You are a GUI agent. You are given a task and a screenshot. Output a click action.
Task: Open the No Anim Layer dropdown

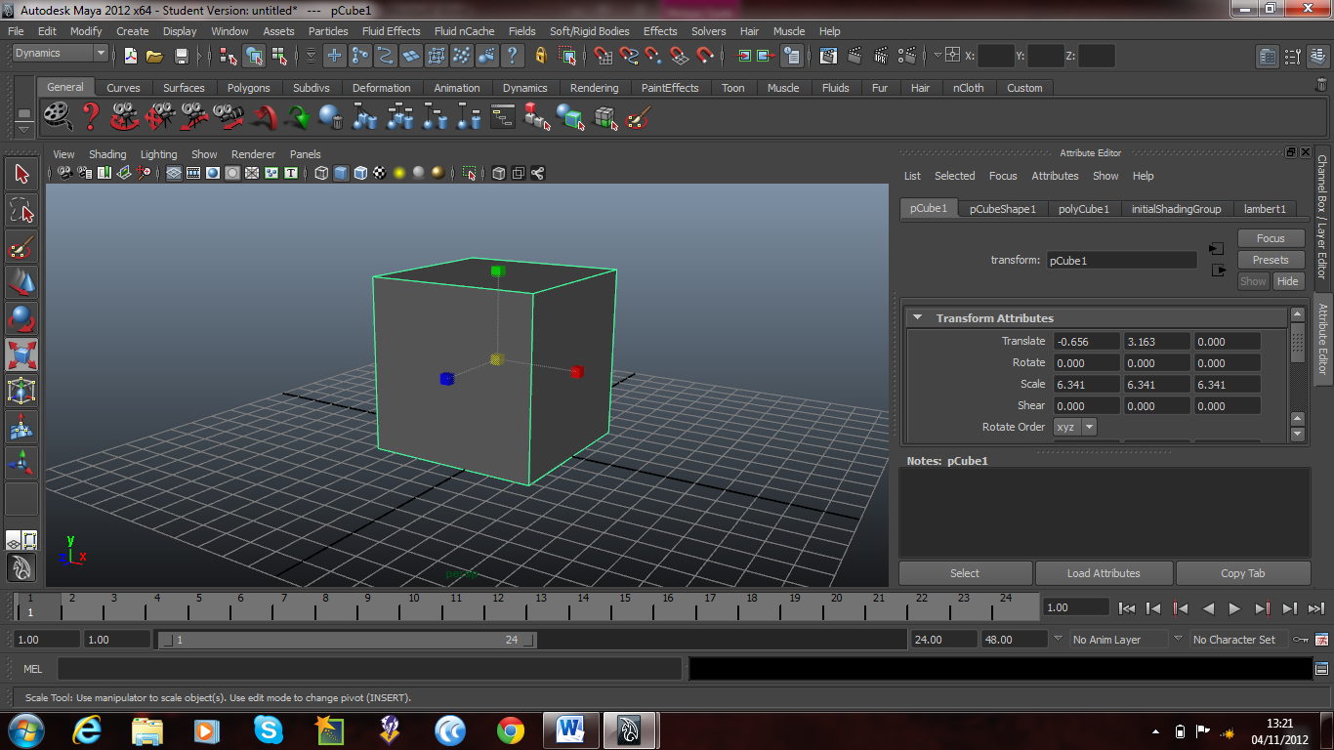(1117, 640)
